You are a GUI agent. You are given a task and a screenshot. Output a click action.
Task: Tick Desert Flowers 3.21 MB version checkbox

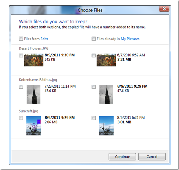point(93,56)
